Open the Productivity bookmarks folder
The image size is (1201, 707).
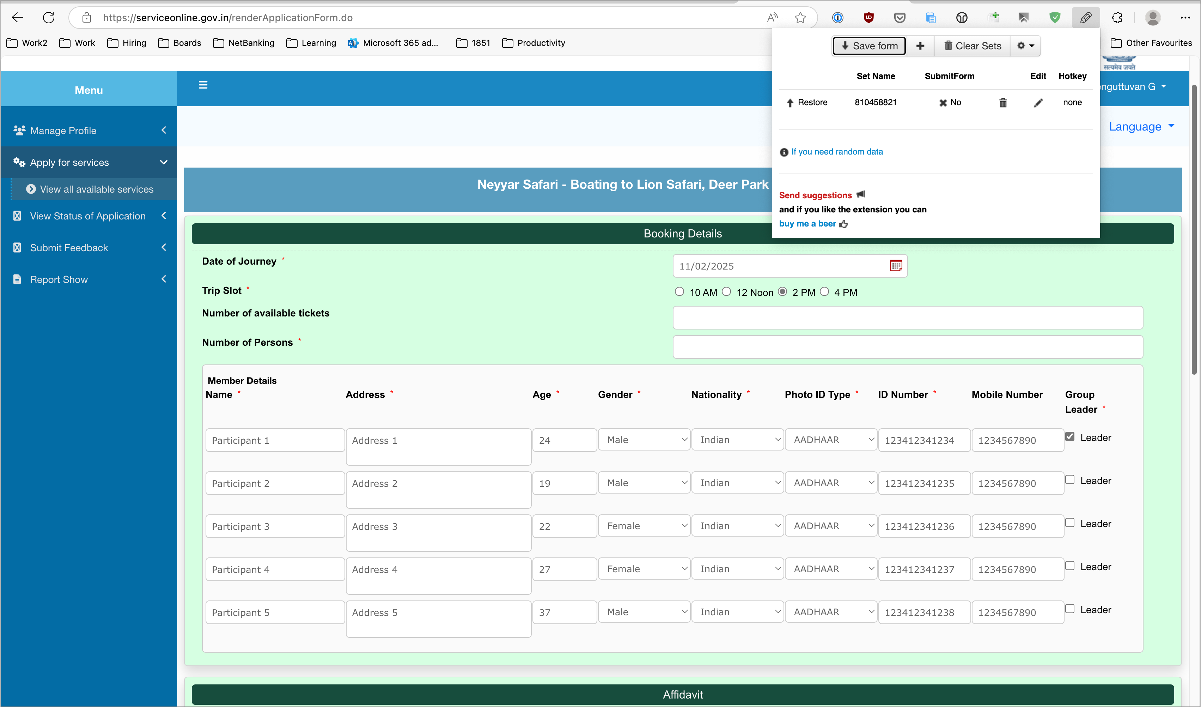[533, 42]
